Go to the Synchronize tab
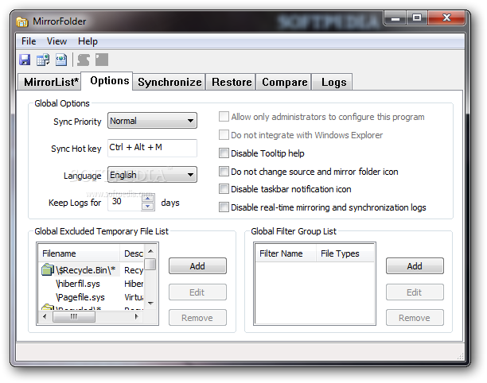The image size is (487, 383). point(169,82)
